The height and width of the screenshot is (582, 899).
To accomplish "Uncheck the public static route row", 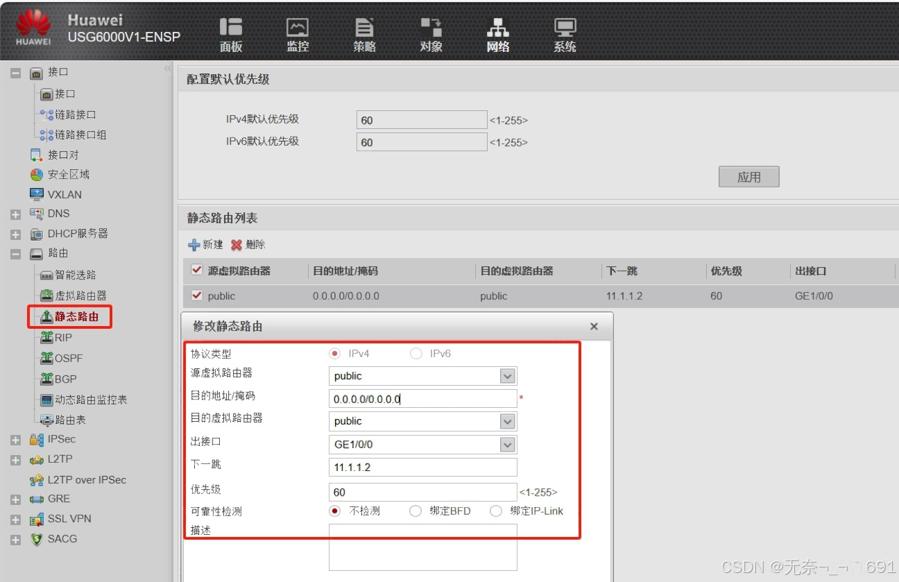I will pos(195,295).
